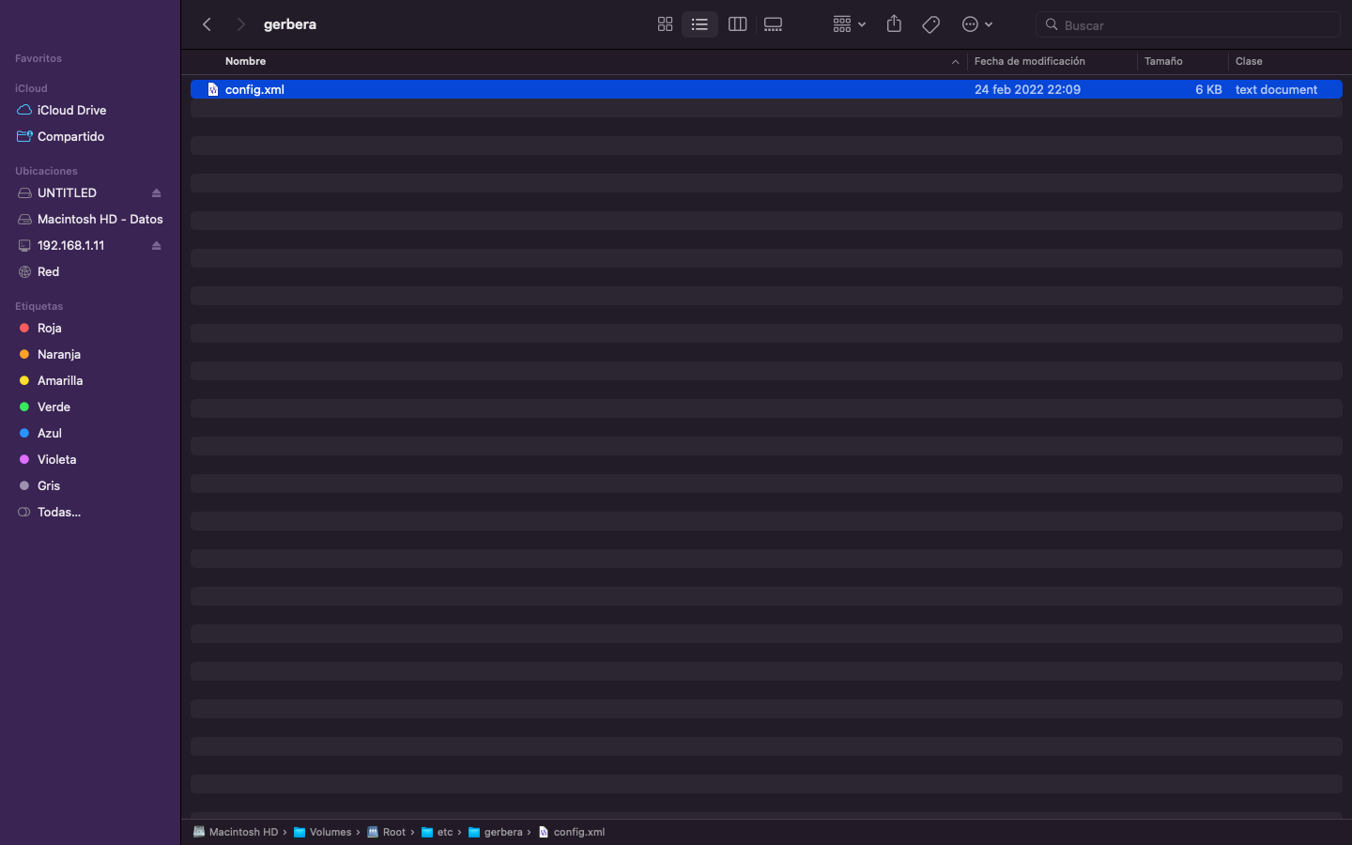This screenshot has height=845, width=1352.
Task: Open iCloud Drive in sidebar
Action: pos(71,110)
